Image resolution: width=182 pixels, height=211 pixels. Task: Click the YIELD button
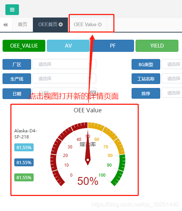(157, 46)
